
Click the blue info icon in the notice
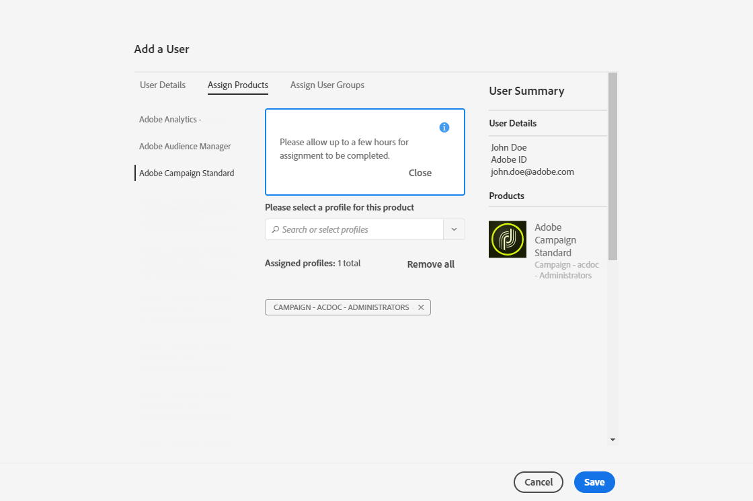pyautogui.click(x=444, y=127)
